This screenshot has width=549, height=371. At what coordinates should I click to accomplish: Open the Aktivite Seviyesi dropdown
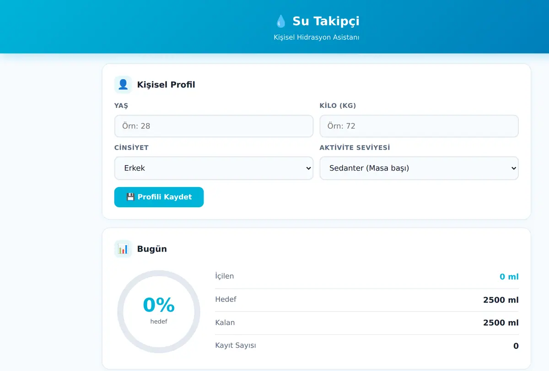(x=419, y=168)
